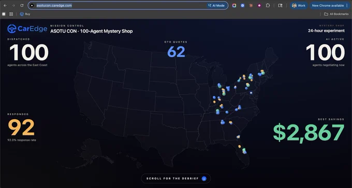352x188 pixels.
Task: Click the ASOTU CON 100-Agent Mystery Shop title
Action: pos(92,31)
